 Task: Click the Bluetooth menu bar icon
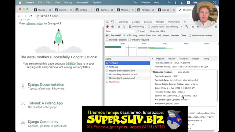pyautogui.click(x=176, y=3)
